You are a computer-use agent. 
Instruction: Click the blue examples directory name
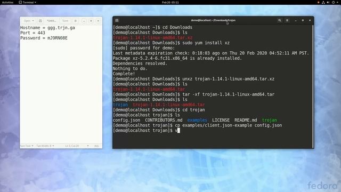[197, 120]
